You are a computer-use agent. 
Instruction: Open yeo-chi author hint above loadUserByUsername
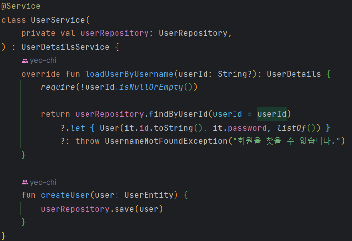43,60
